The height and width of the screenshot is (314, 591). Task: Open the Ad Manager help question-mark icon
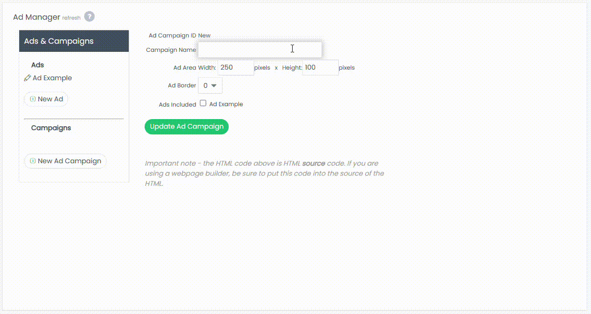click(x=89, y=17)
